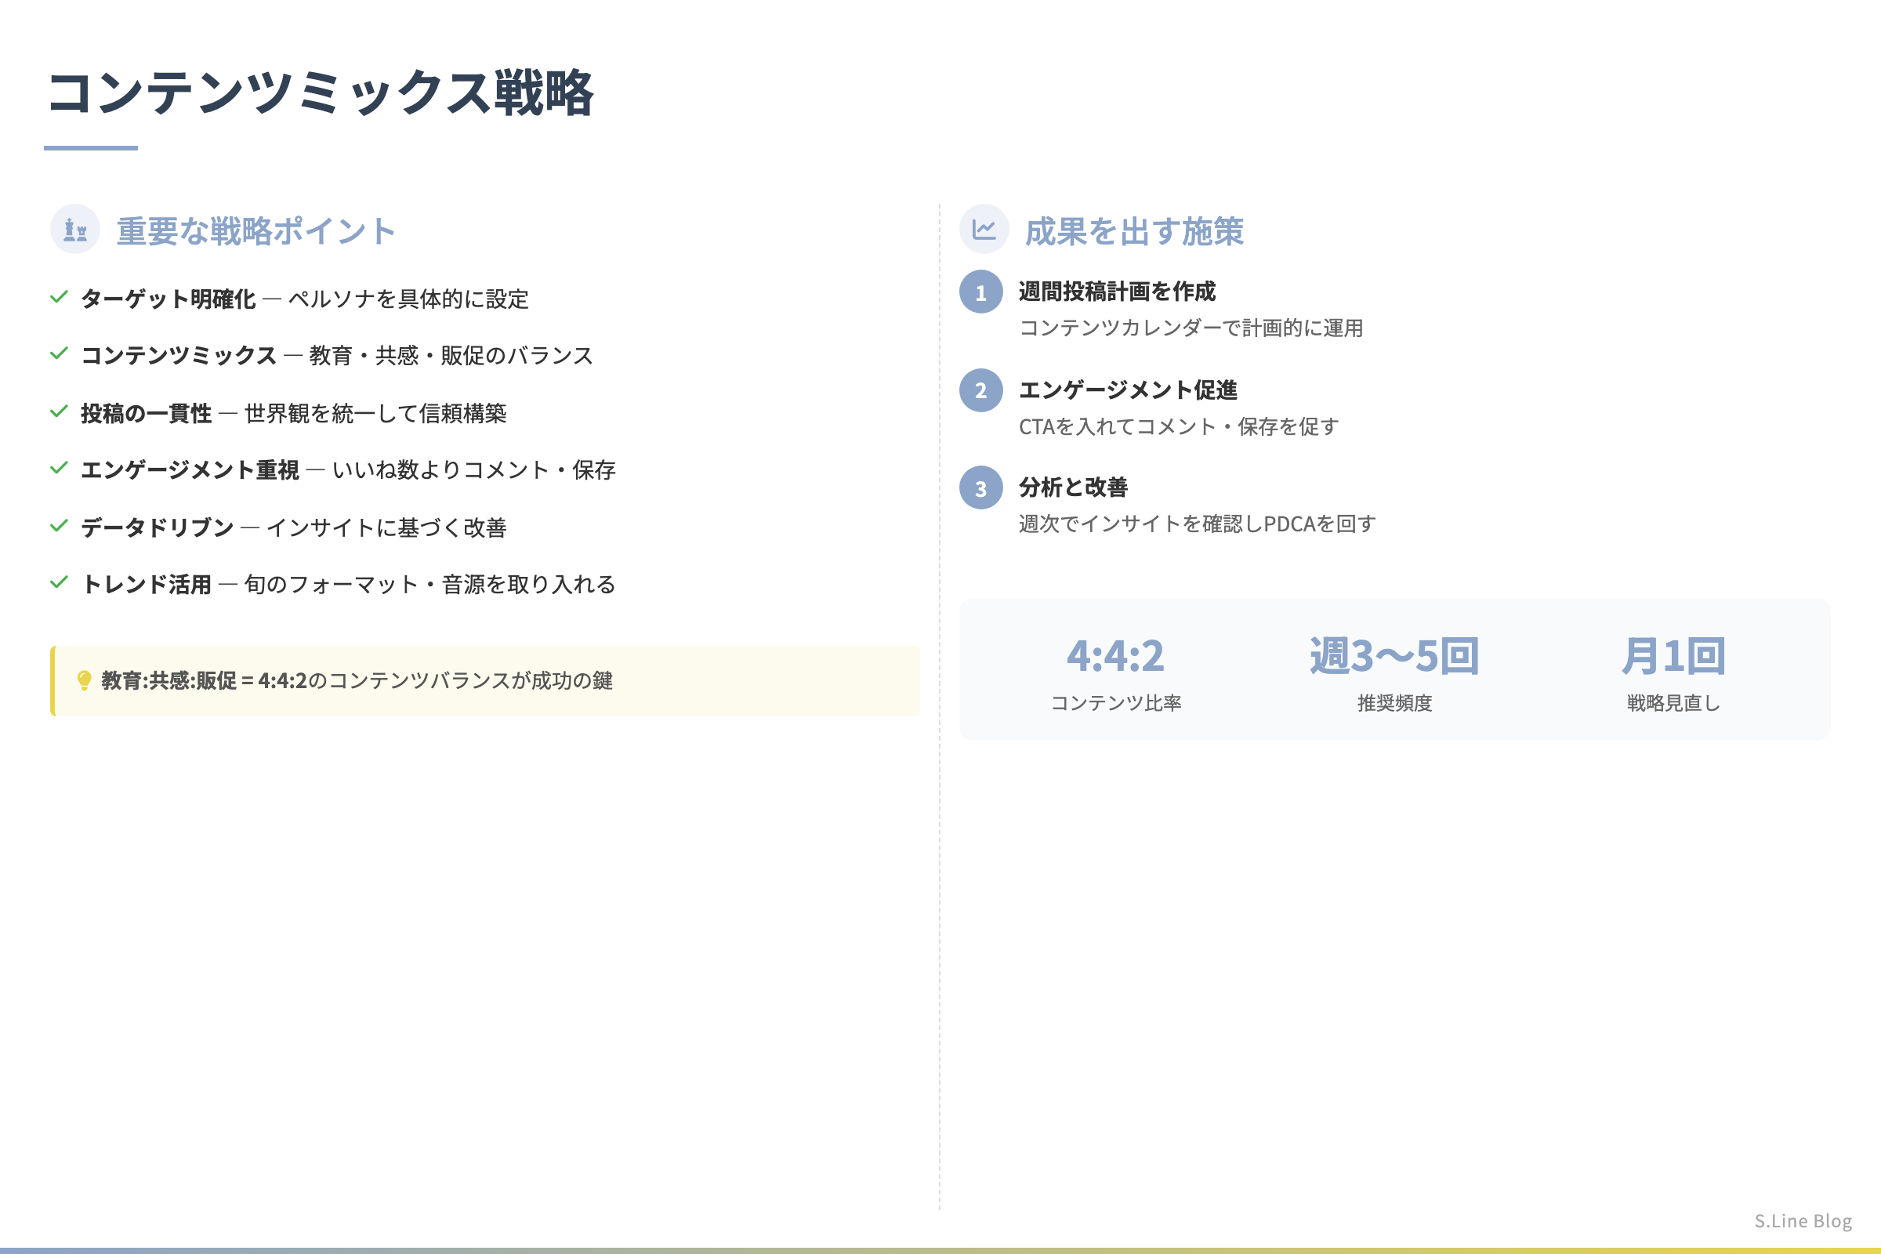
Task: Click the line chart icon beside 成果を出す施策
Action: (x=984, y=230)
